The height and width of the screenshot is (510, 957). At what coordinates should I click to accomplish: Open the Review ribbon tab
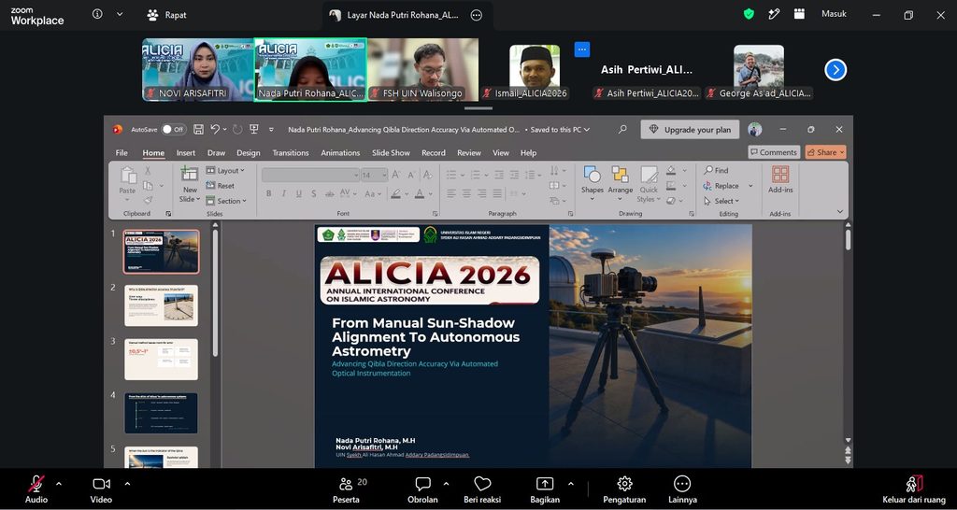tap(469, 153)
